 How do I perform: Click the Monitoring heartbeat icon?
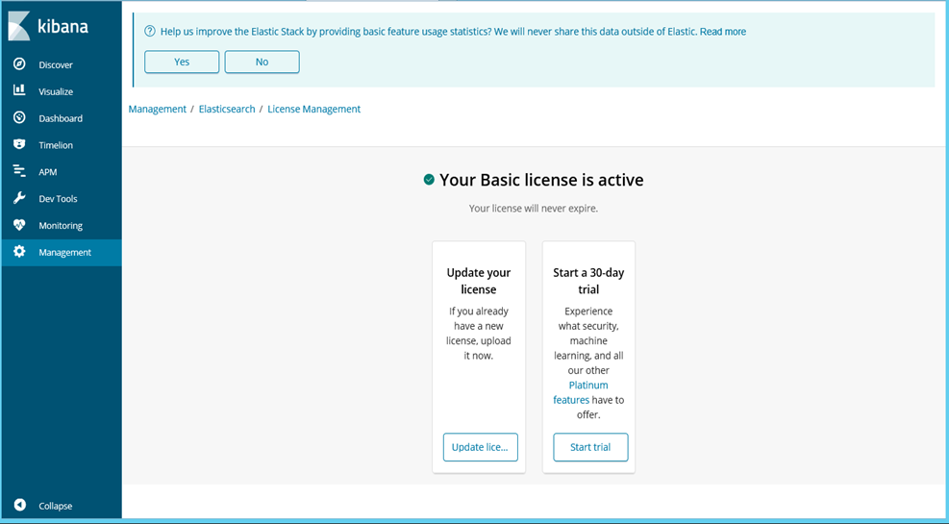(x=19, y=224)
